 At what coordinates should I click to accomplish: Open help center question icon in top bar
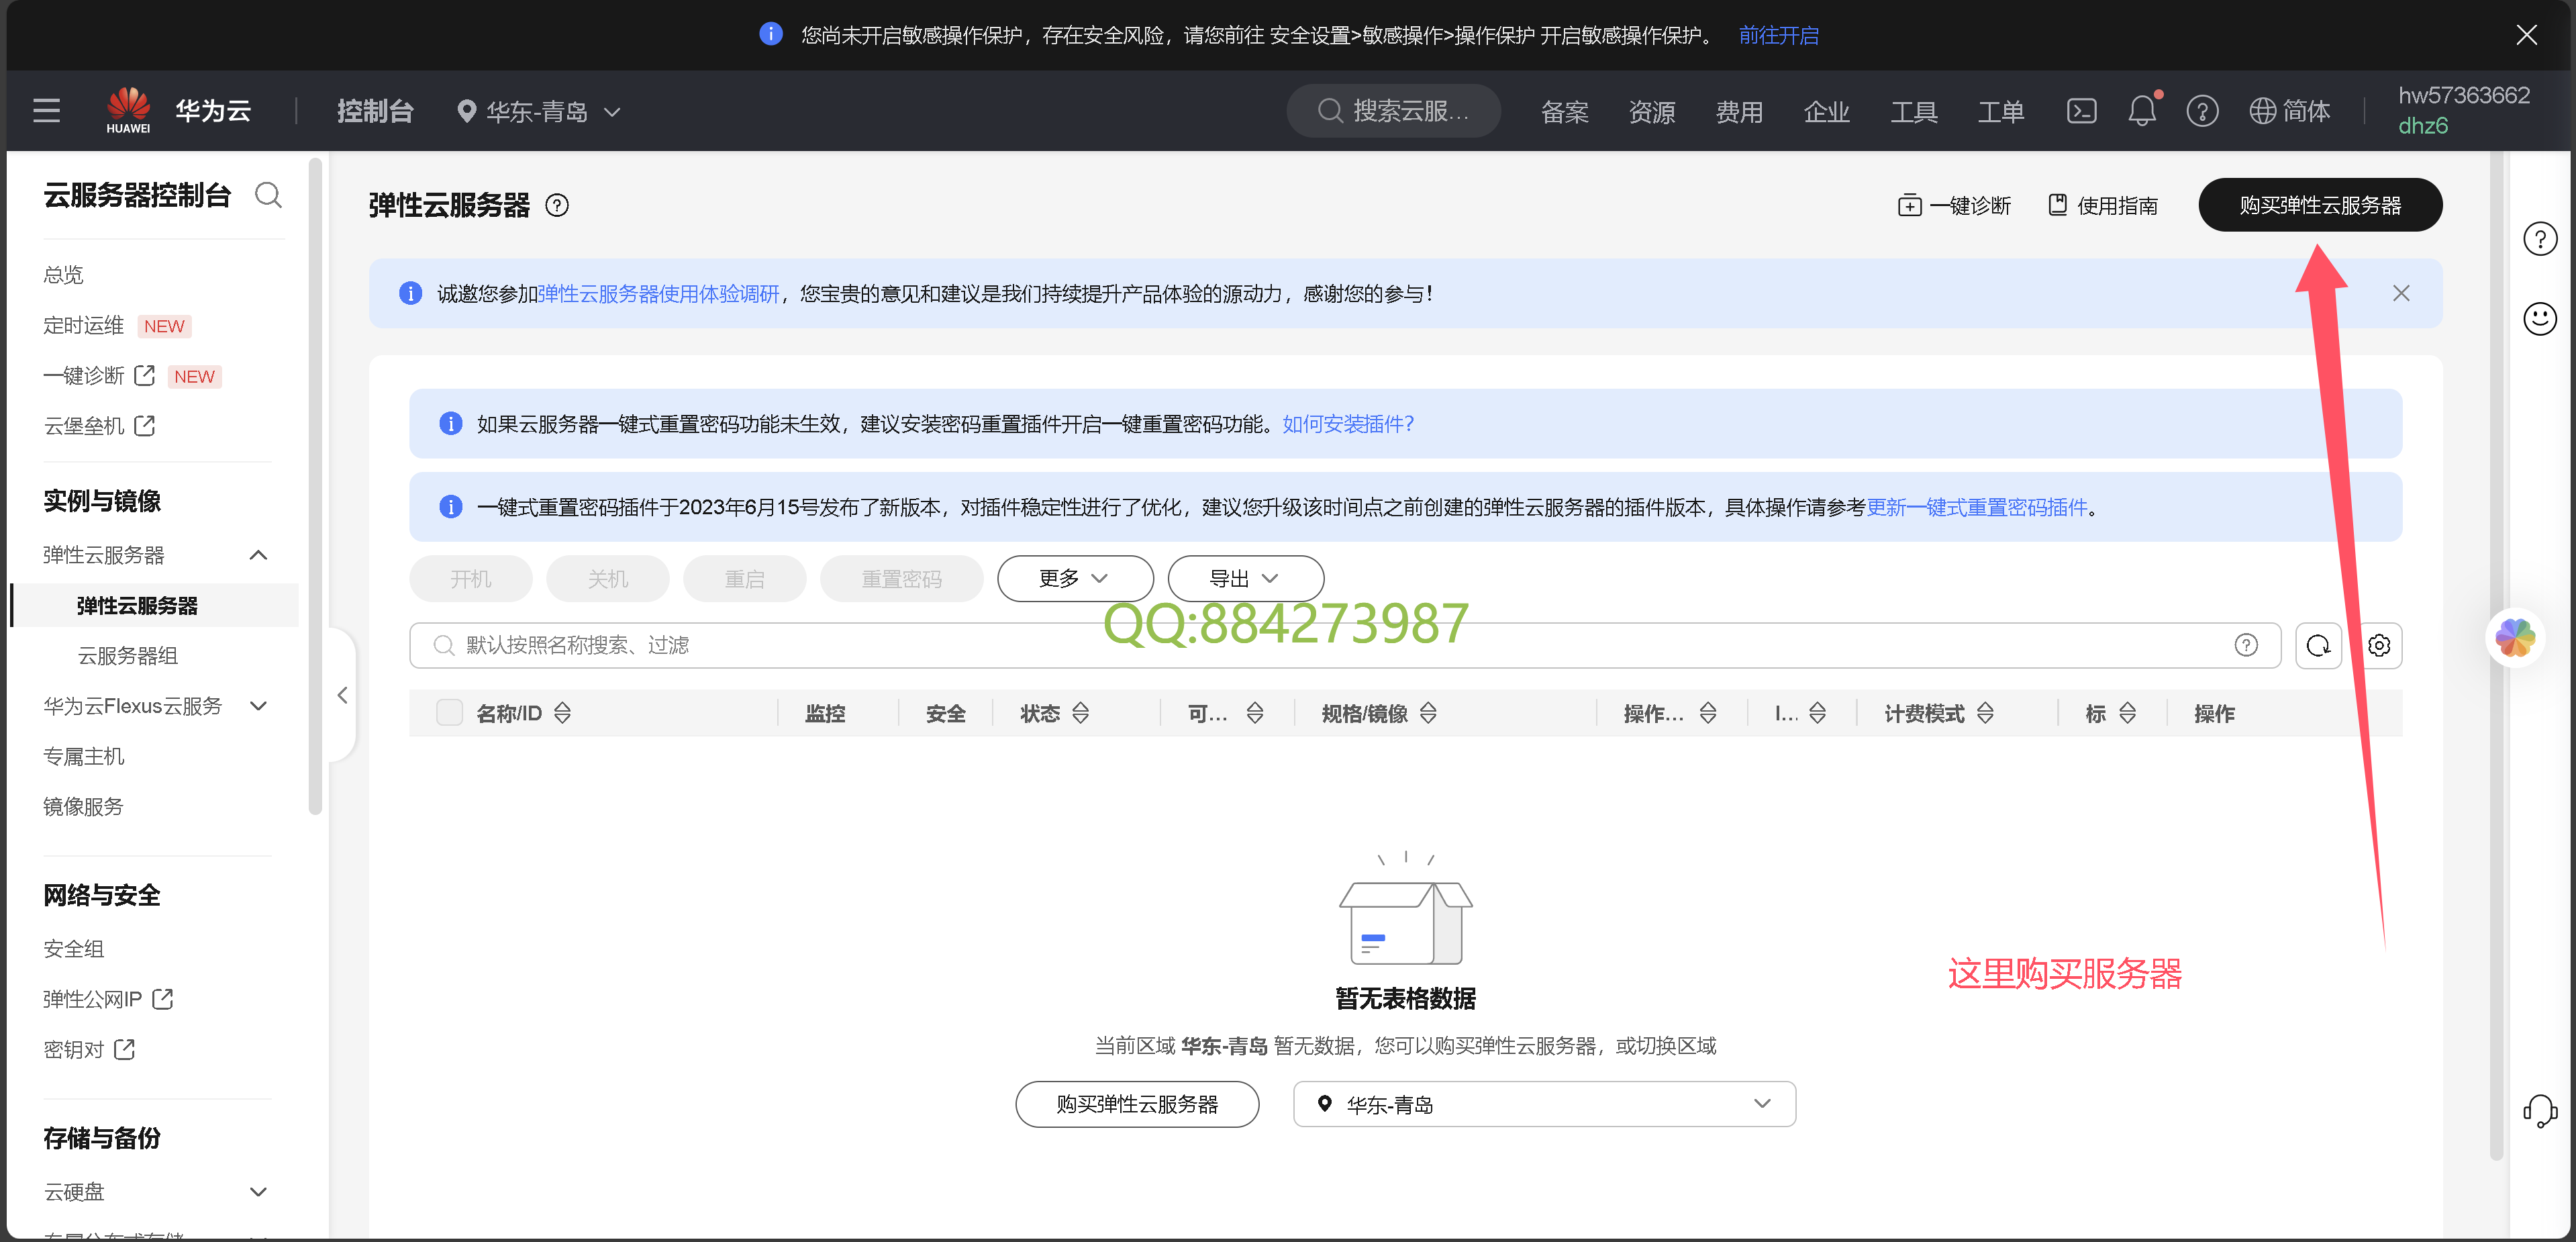[2202, 111]
